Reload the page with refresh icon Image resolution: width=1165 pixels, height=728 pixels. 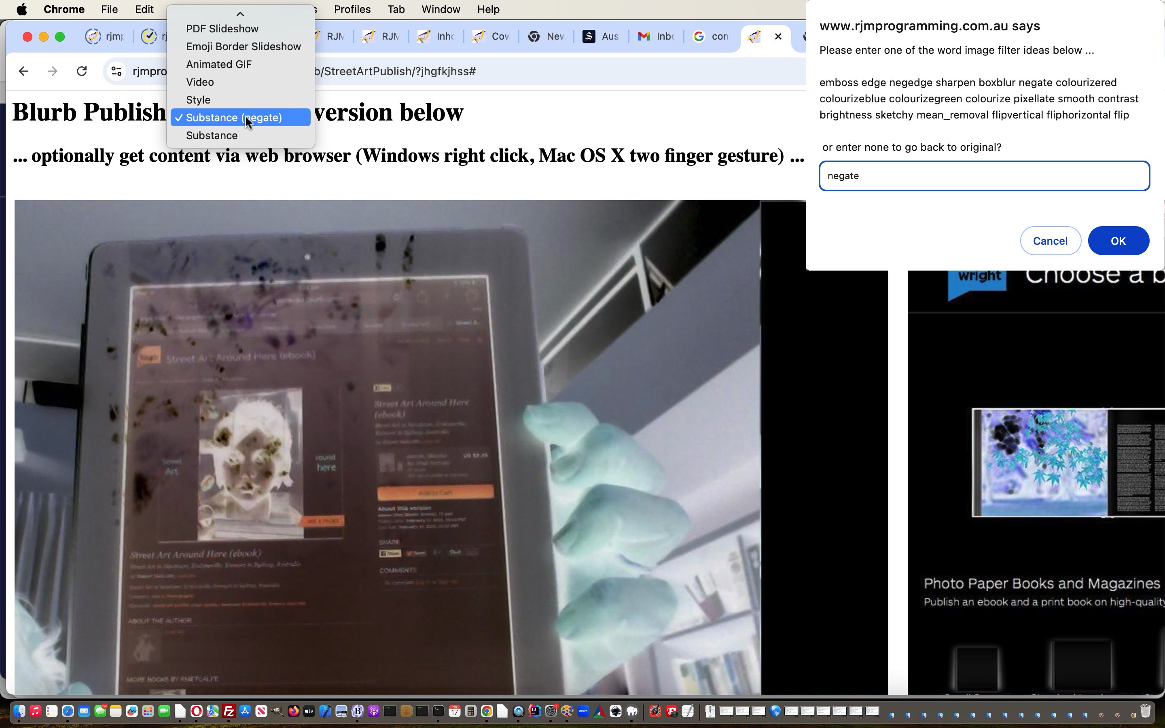click(x=82, y=71)
